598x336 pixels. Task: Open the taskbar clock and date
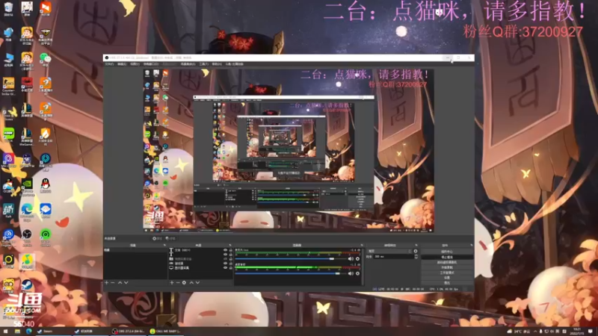tap(577, 332)
